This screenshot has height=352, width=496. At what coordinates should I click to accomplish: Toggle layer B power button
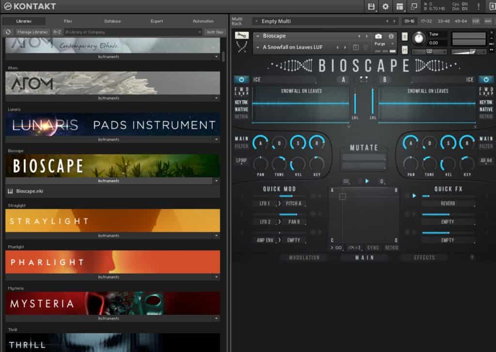(x=486, y=80)
